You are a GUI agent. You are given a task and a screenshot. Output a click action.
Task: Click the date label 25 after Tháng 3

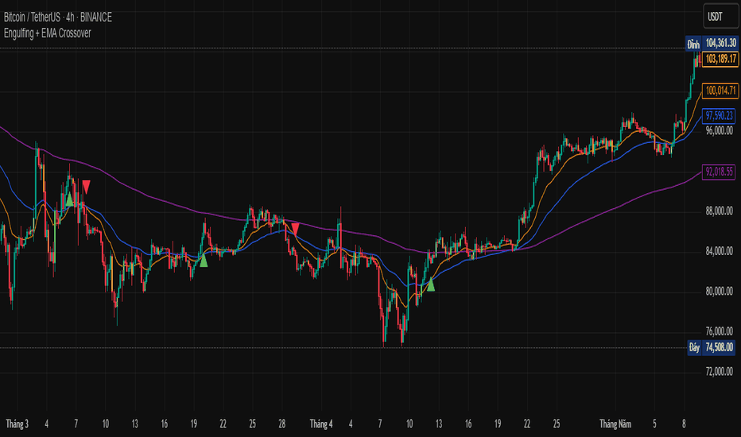click(x=252, y=424)
